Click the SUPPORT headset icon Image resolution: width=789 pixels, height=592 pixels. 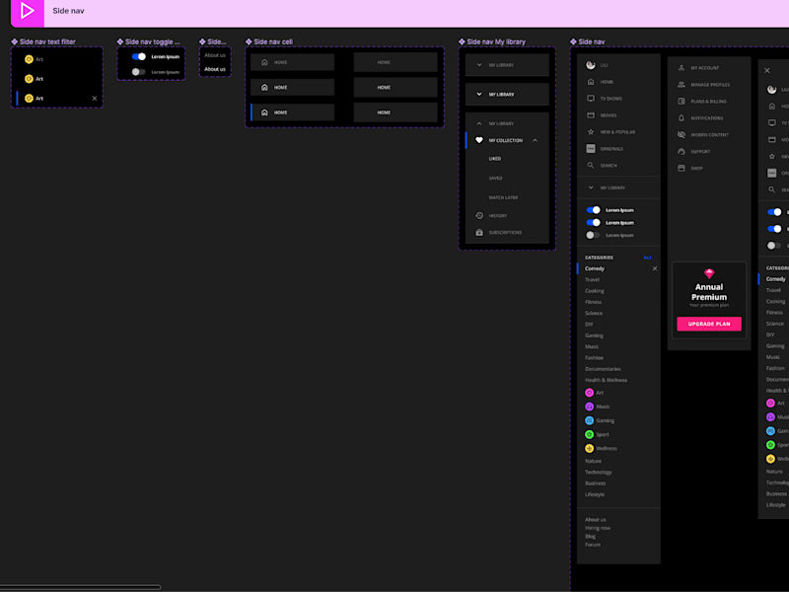[x=681, y=152]
